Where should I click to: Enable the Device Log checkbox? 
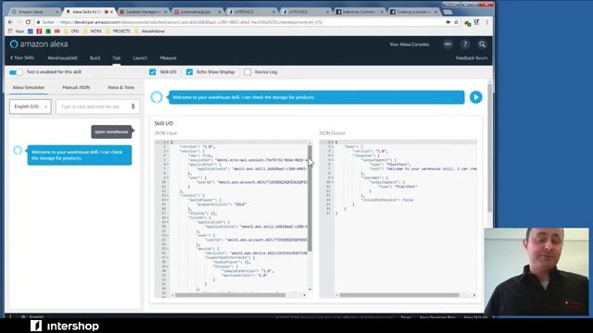click(x=247, y=72)
